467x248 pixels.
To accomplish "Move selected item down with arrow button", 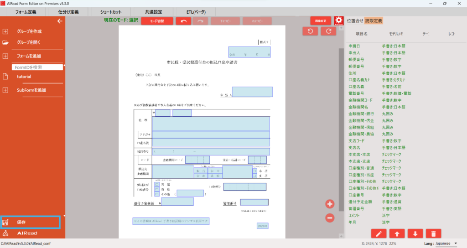I will [415, 234].
